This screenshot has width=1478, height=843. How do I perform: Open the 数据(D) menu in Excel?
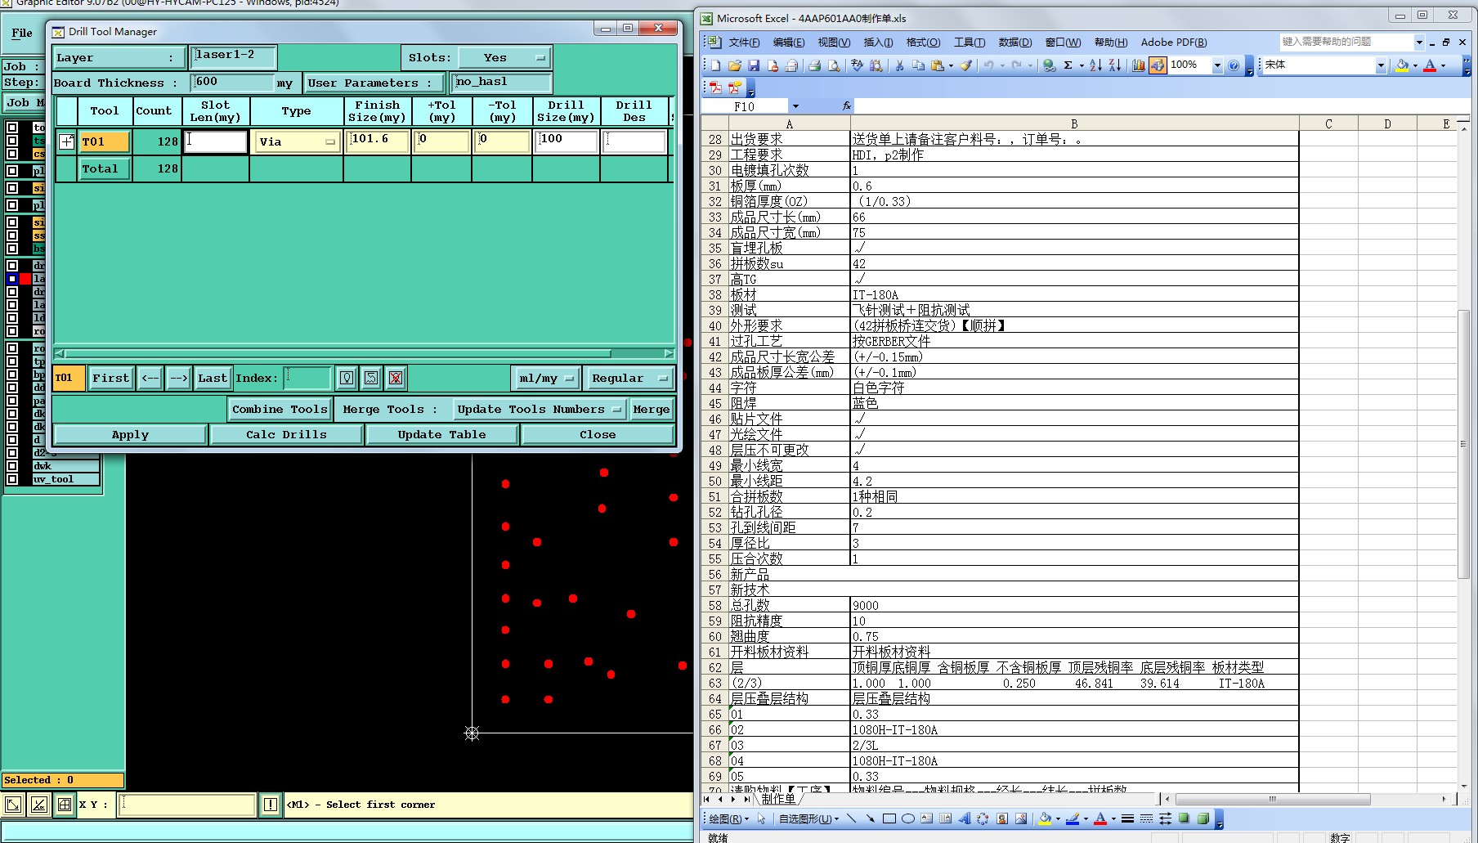coord(1015,43)
